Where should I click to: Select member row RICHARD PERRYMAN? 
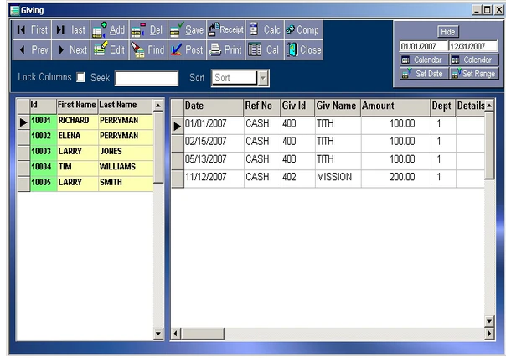point(85,122)
